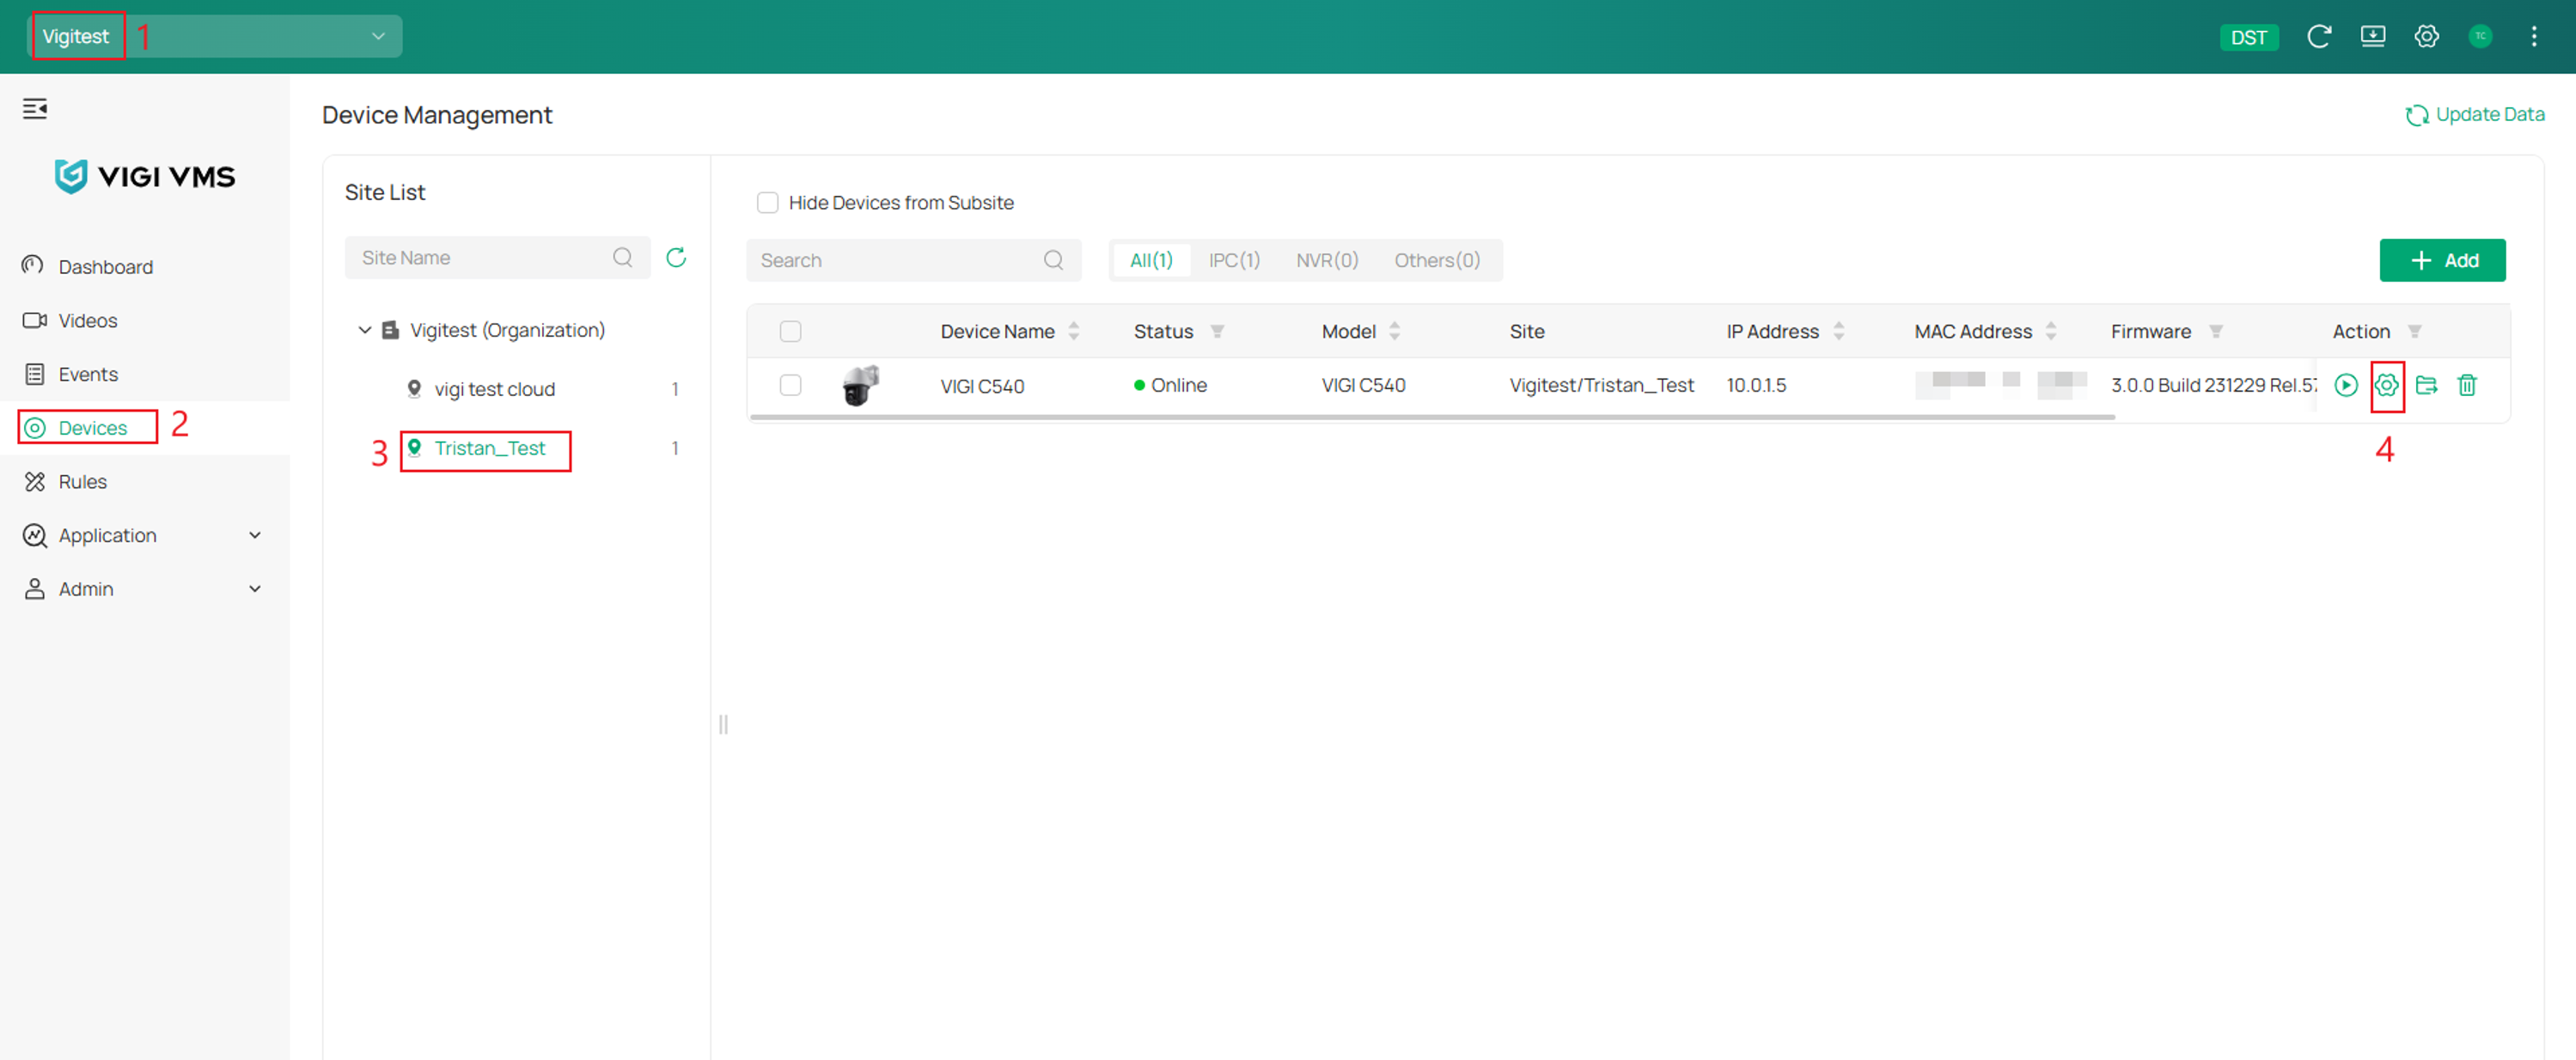This screenshot has height=1060, width=2576.
Task: Click the DST badge
Action: click(2249, 37)
